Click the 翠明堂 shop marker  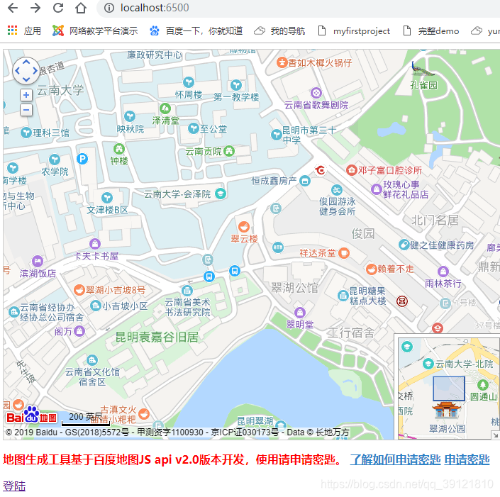tap(300, 313)
